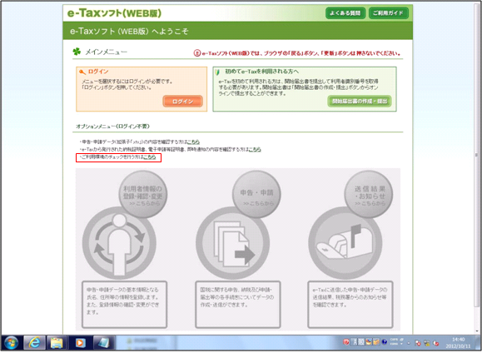The width and height of the screenshot is (482, 353).
Task: Open 開始届出書の作成・提出 button
Action: coord(360,102)
